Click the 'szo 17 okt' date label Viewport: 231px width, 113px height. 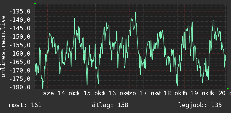tap(144, 94)
